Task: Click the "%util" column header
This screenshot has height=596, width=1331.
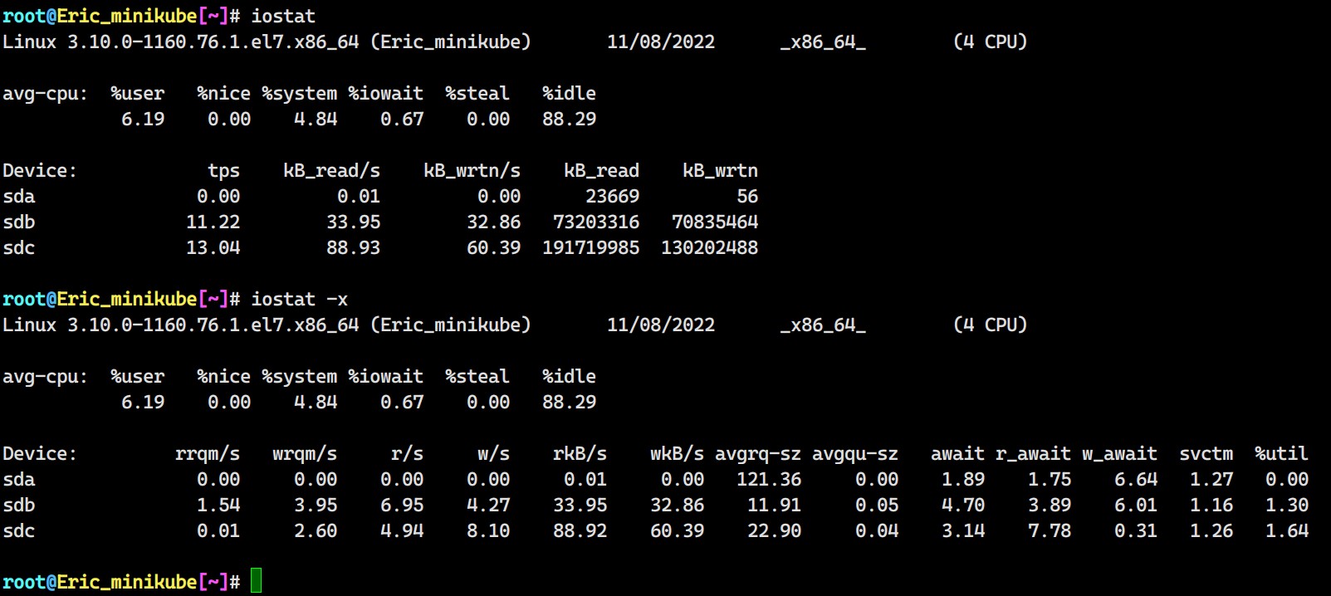Action: click(x=1281, y=454)
